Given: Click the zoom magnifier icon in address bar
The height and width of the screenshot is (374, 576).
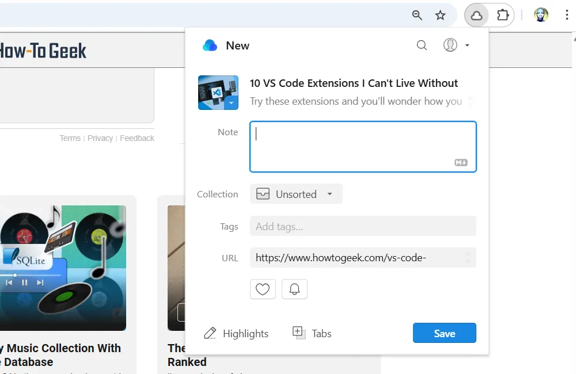Looking at the screenshot, I should pyautogui.click(x=418, y=16).
